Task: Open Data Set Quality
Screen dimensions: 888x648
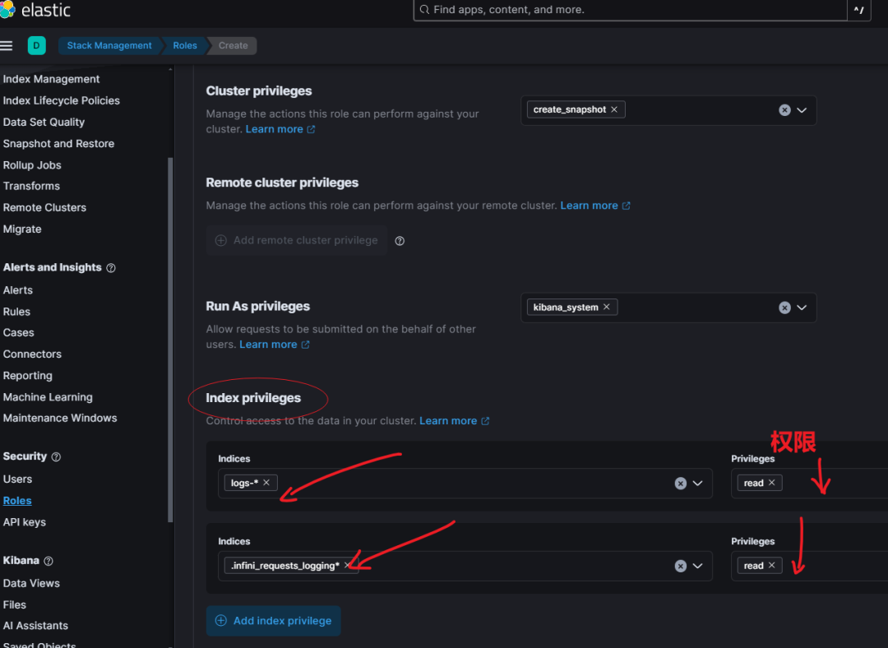Action: [x=44, y=123]
